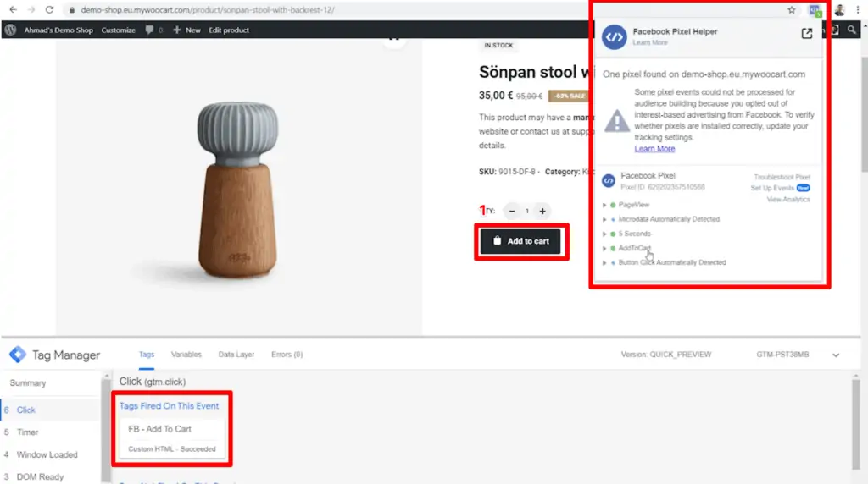Viewport: 868px width, 484px height.
Task: Click the green status dot beside 5 Seconds
Action: click(613, 234)
